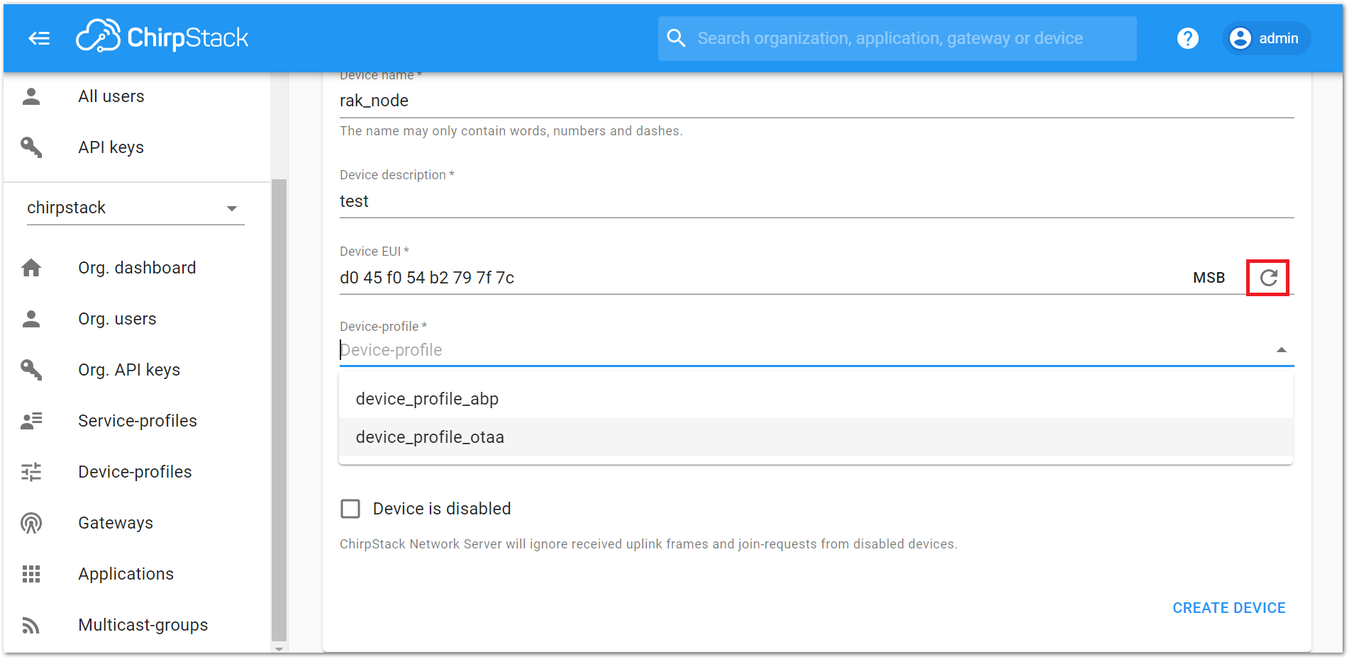Collapse the Device-profile dropdown arrow
Screen dimensions: 1349x659
1281,350
